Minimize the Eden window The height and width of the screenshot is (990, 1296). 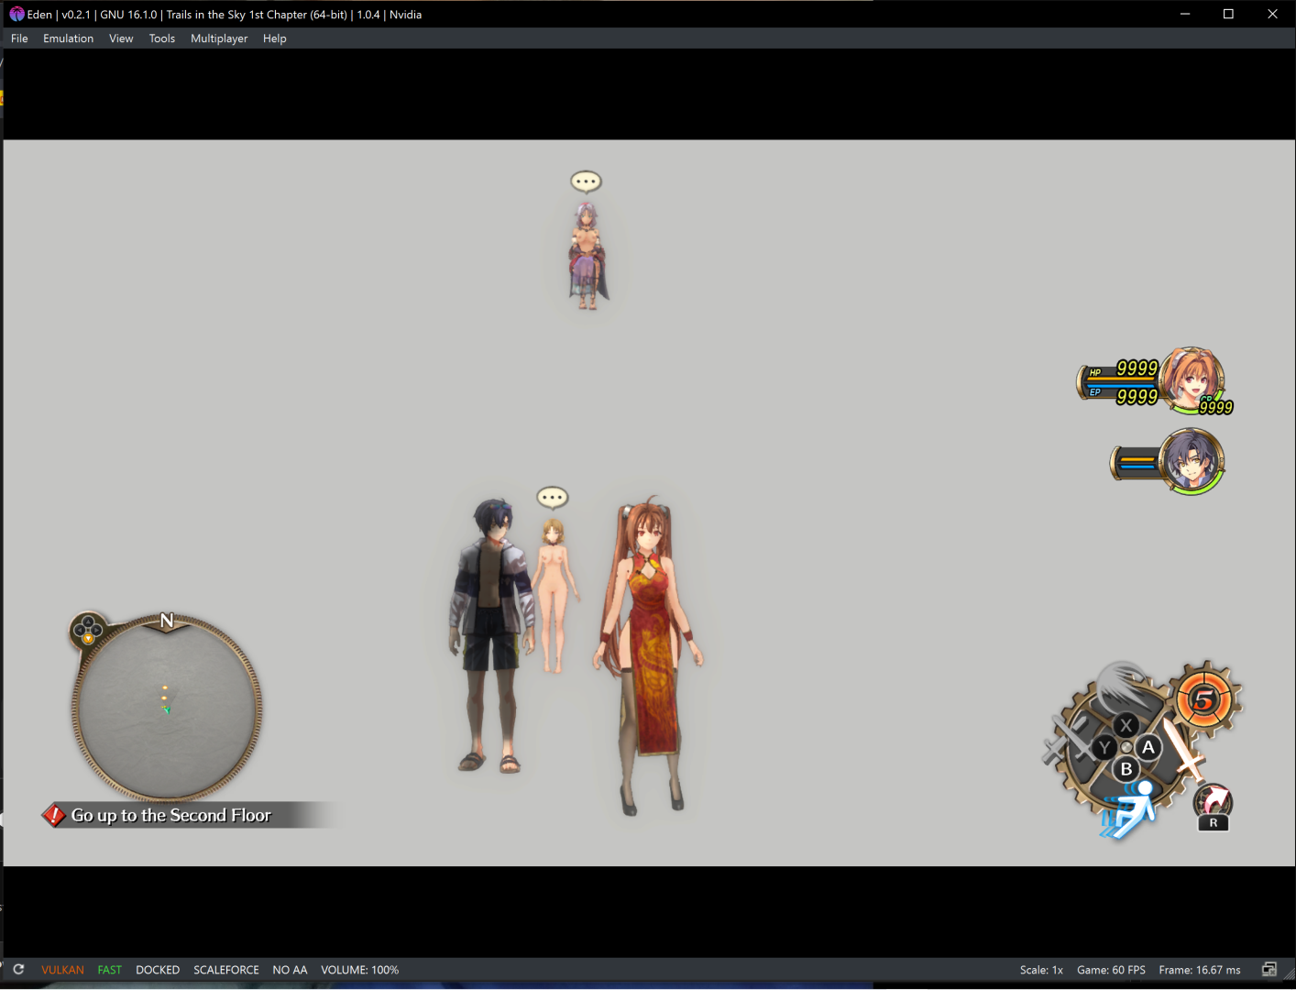click(x=1185, y=14)
